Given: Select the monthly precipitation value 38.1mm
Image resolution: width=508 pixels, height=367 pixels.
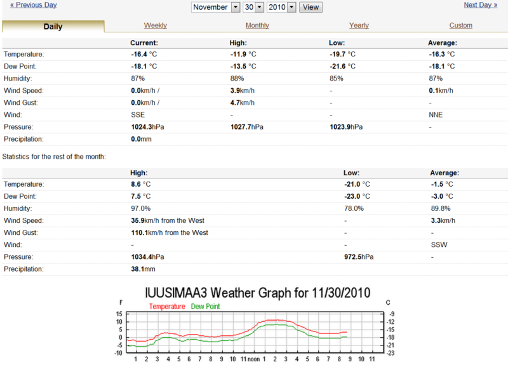Looking at the screenshot, I should [142, 269].
